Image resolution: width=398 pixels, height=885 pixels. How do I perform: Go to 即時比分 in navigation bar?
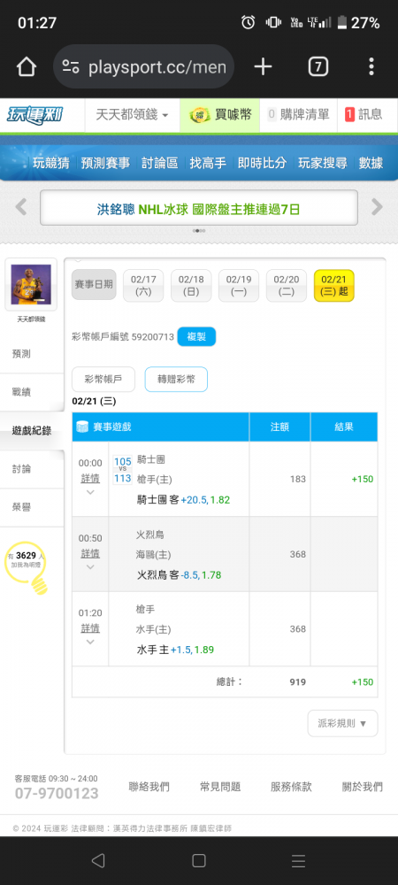[x=262, y=164]
